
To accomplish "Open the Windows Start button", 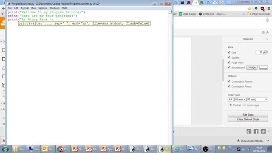I will pyautogui.click(x=6, y=149).
